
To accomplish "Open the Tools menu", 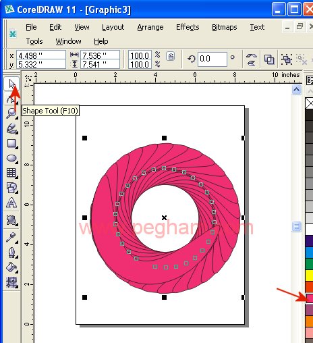I will (x=34, y=41).
